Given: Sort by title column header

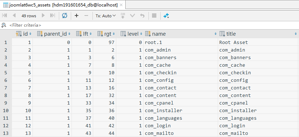Looking at the screenshot, I should tap(258, 34).
